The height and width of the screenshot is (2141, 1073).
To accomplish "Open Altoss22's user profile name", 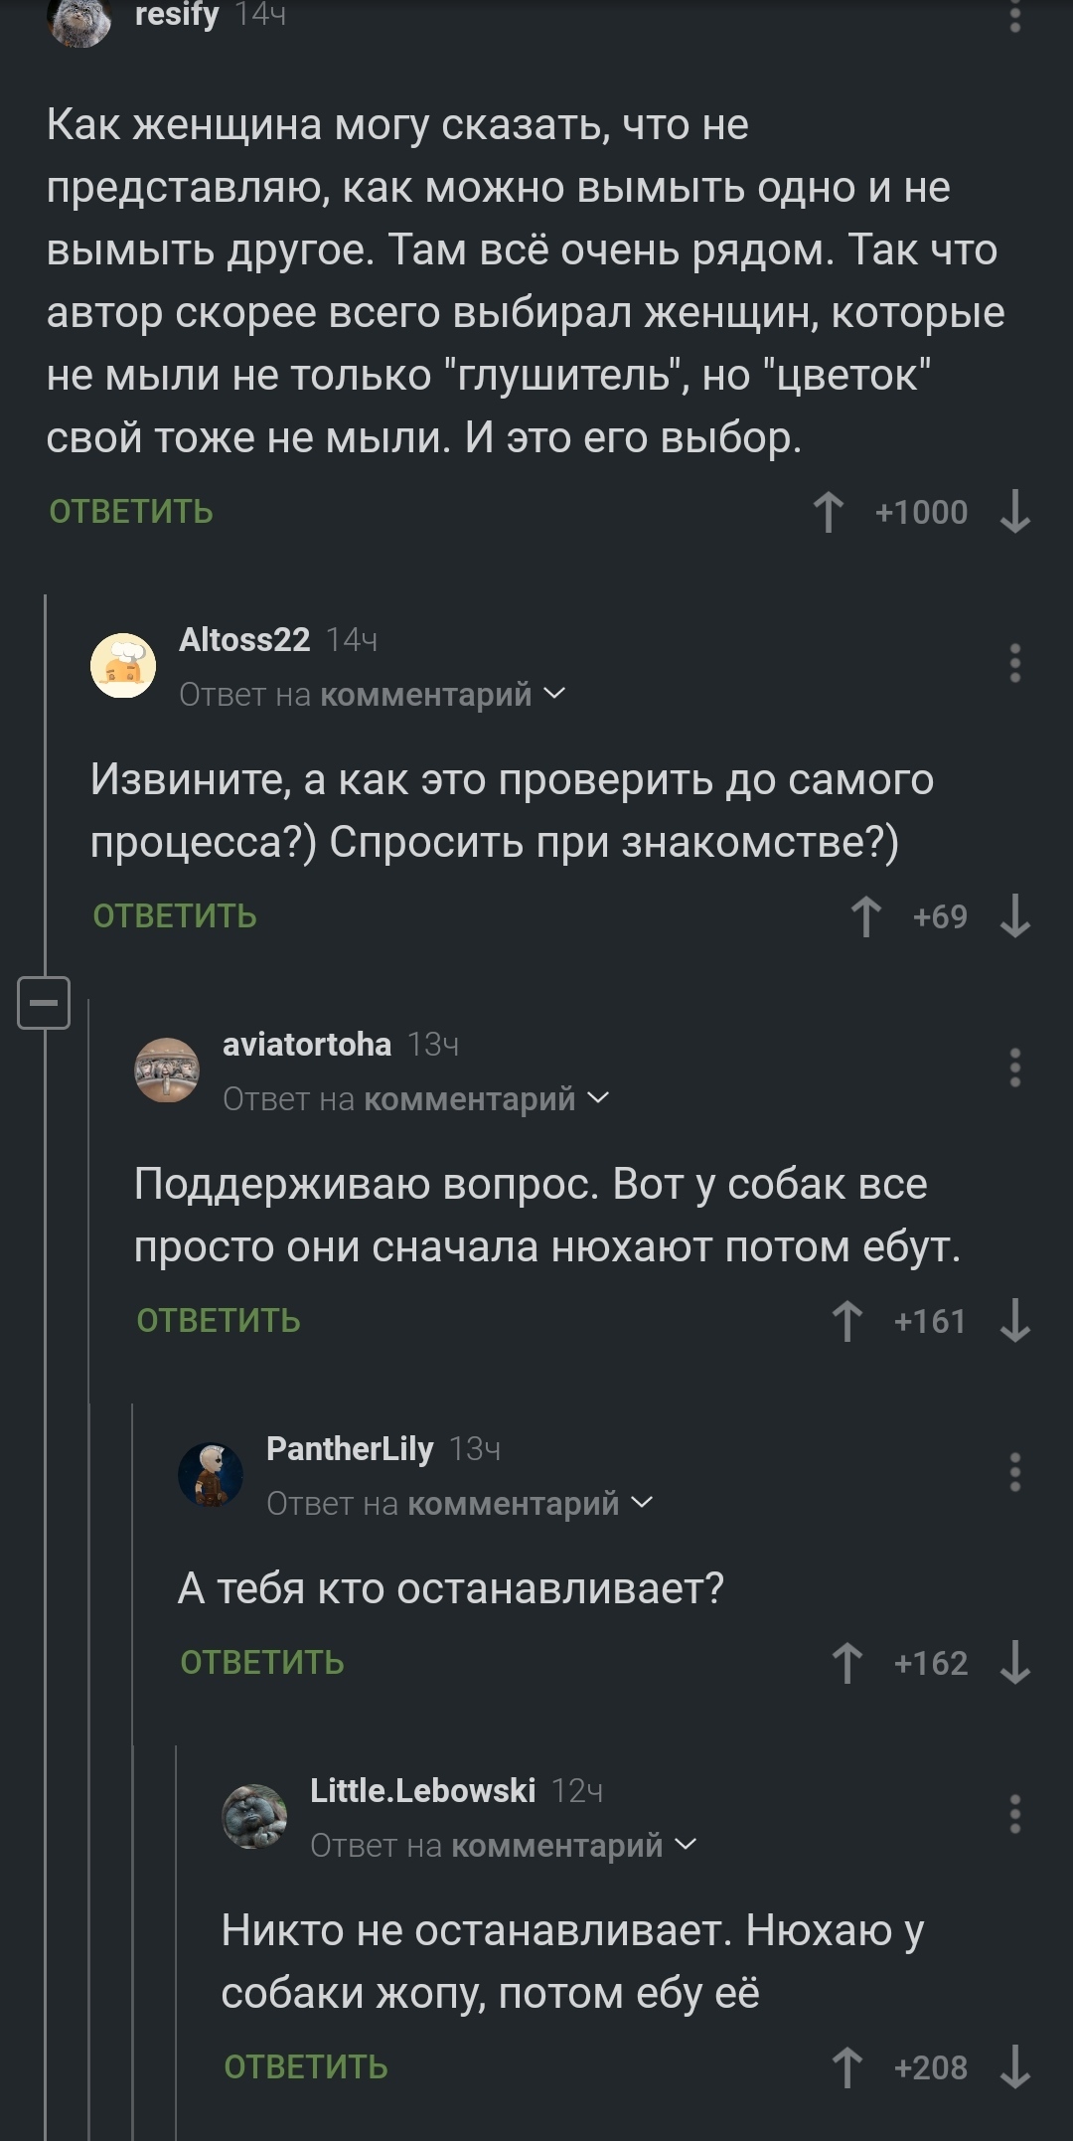I will (244, 639).
